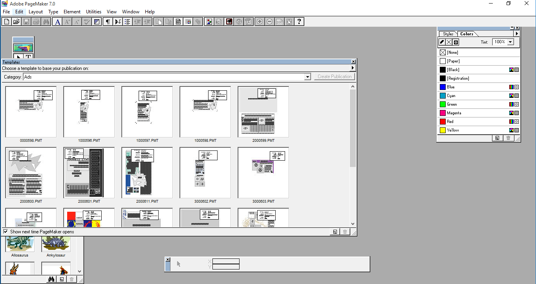Open the Print icon in the toolbar
536x284 pixels.
[36, 22]
